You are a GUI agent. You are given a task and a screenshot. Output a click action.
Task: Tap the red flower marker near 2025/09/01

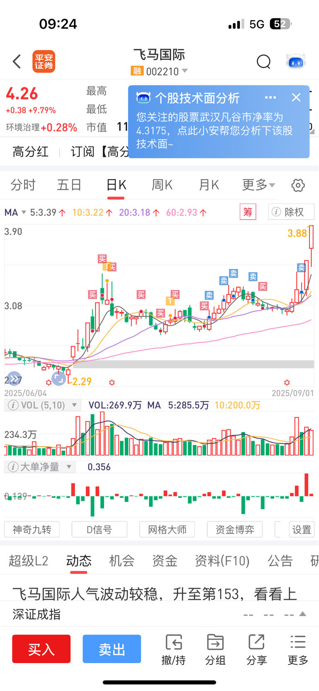[287, 382]
